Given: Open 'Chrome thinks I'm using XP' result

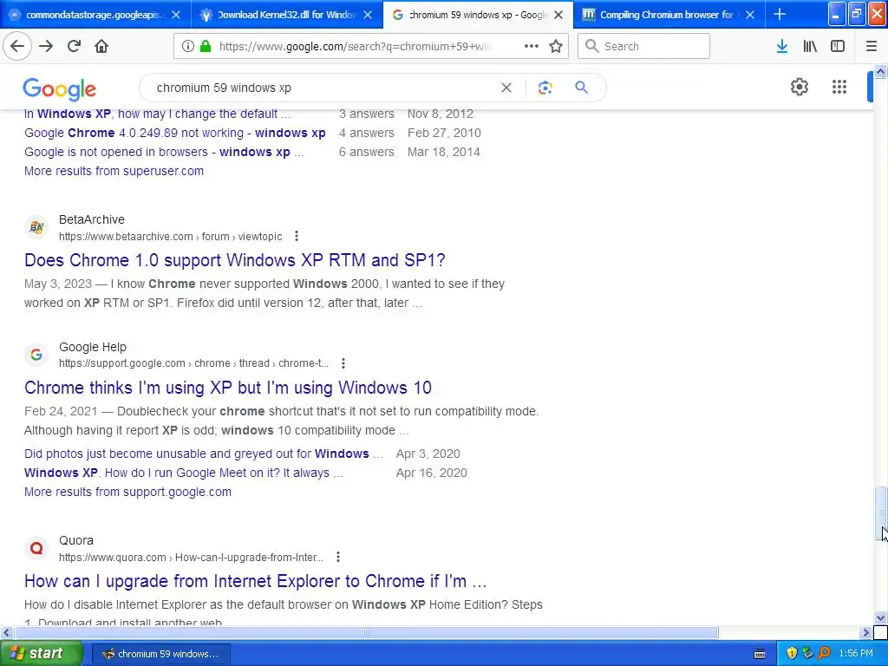Looking at the screenshot, I should (228, 388).
